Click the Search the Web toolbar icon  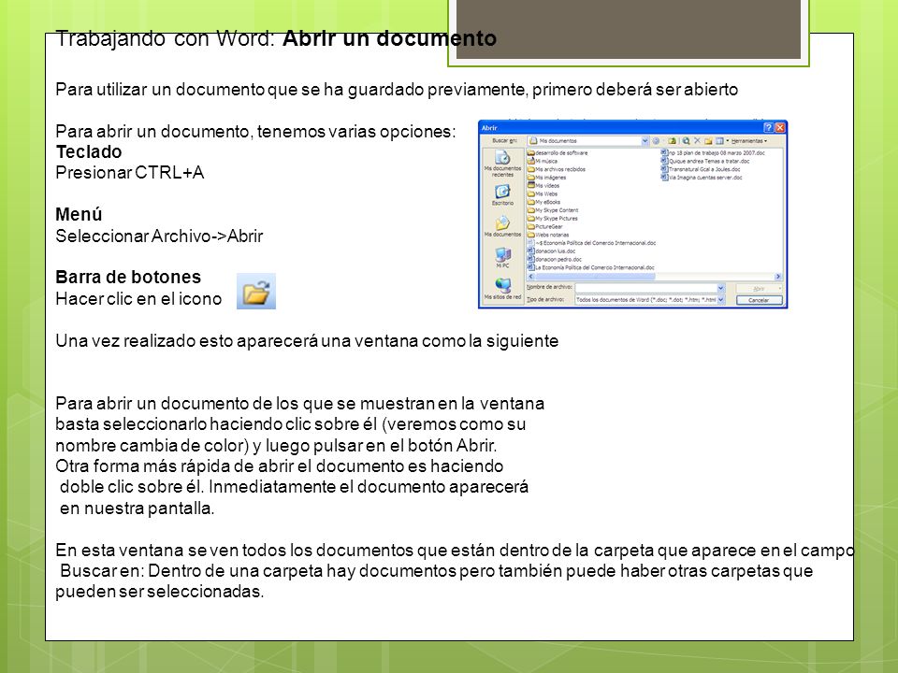click(x=686, y=141)
